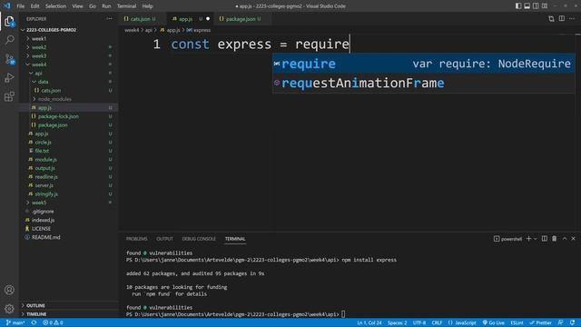Close the terminal panel

click(573, 239)
